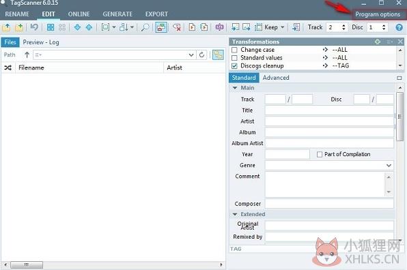Viewport: 407px width, 270px height.
Task: Open the Advanced tag tab
Action: 276,78
